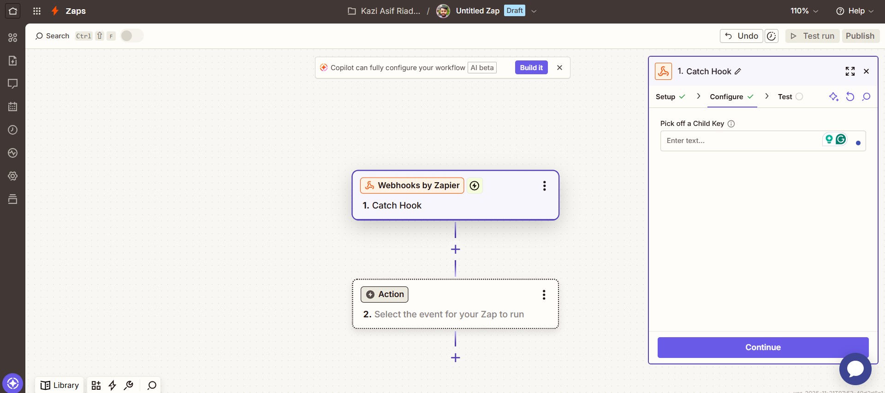885x393 pixels.
Task: Open options menu for Catch Hook step
Action: (544, 186)
